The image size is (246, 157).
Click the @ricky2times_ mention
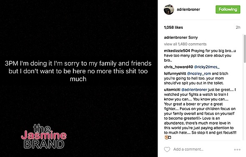point(207,67)
